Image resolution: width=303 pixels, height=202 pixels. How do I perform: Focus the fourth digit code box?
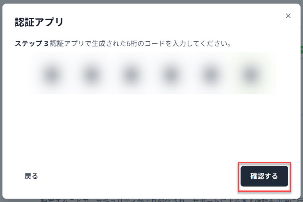[x=171, y=75]
